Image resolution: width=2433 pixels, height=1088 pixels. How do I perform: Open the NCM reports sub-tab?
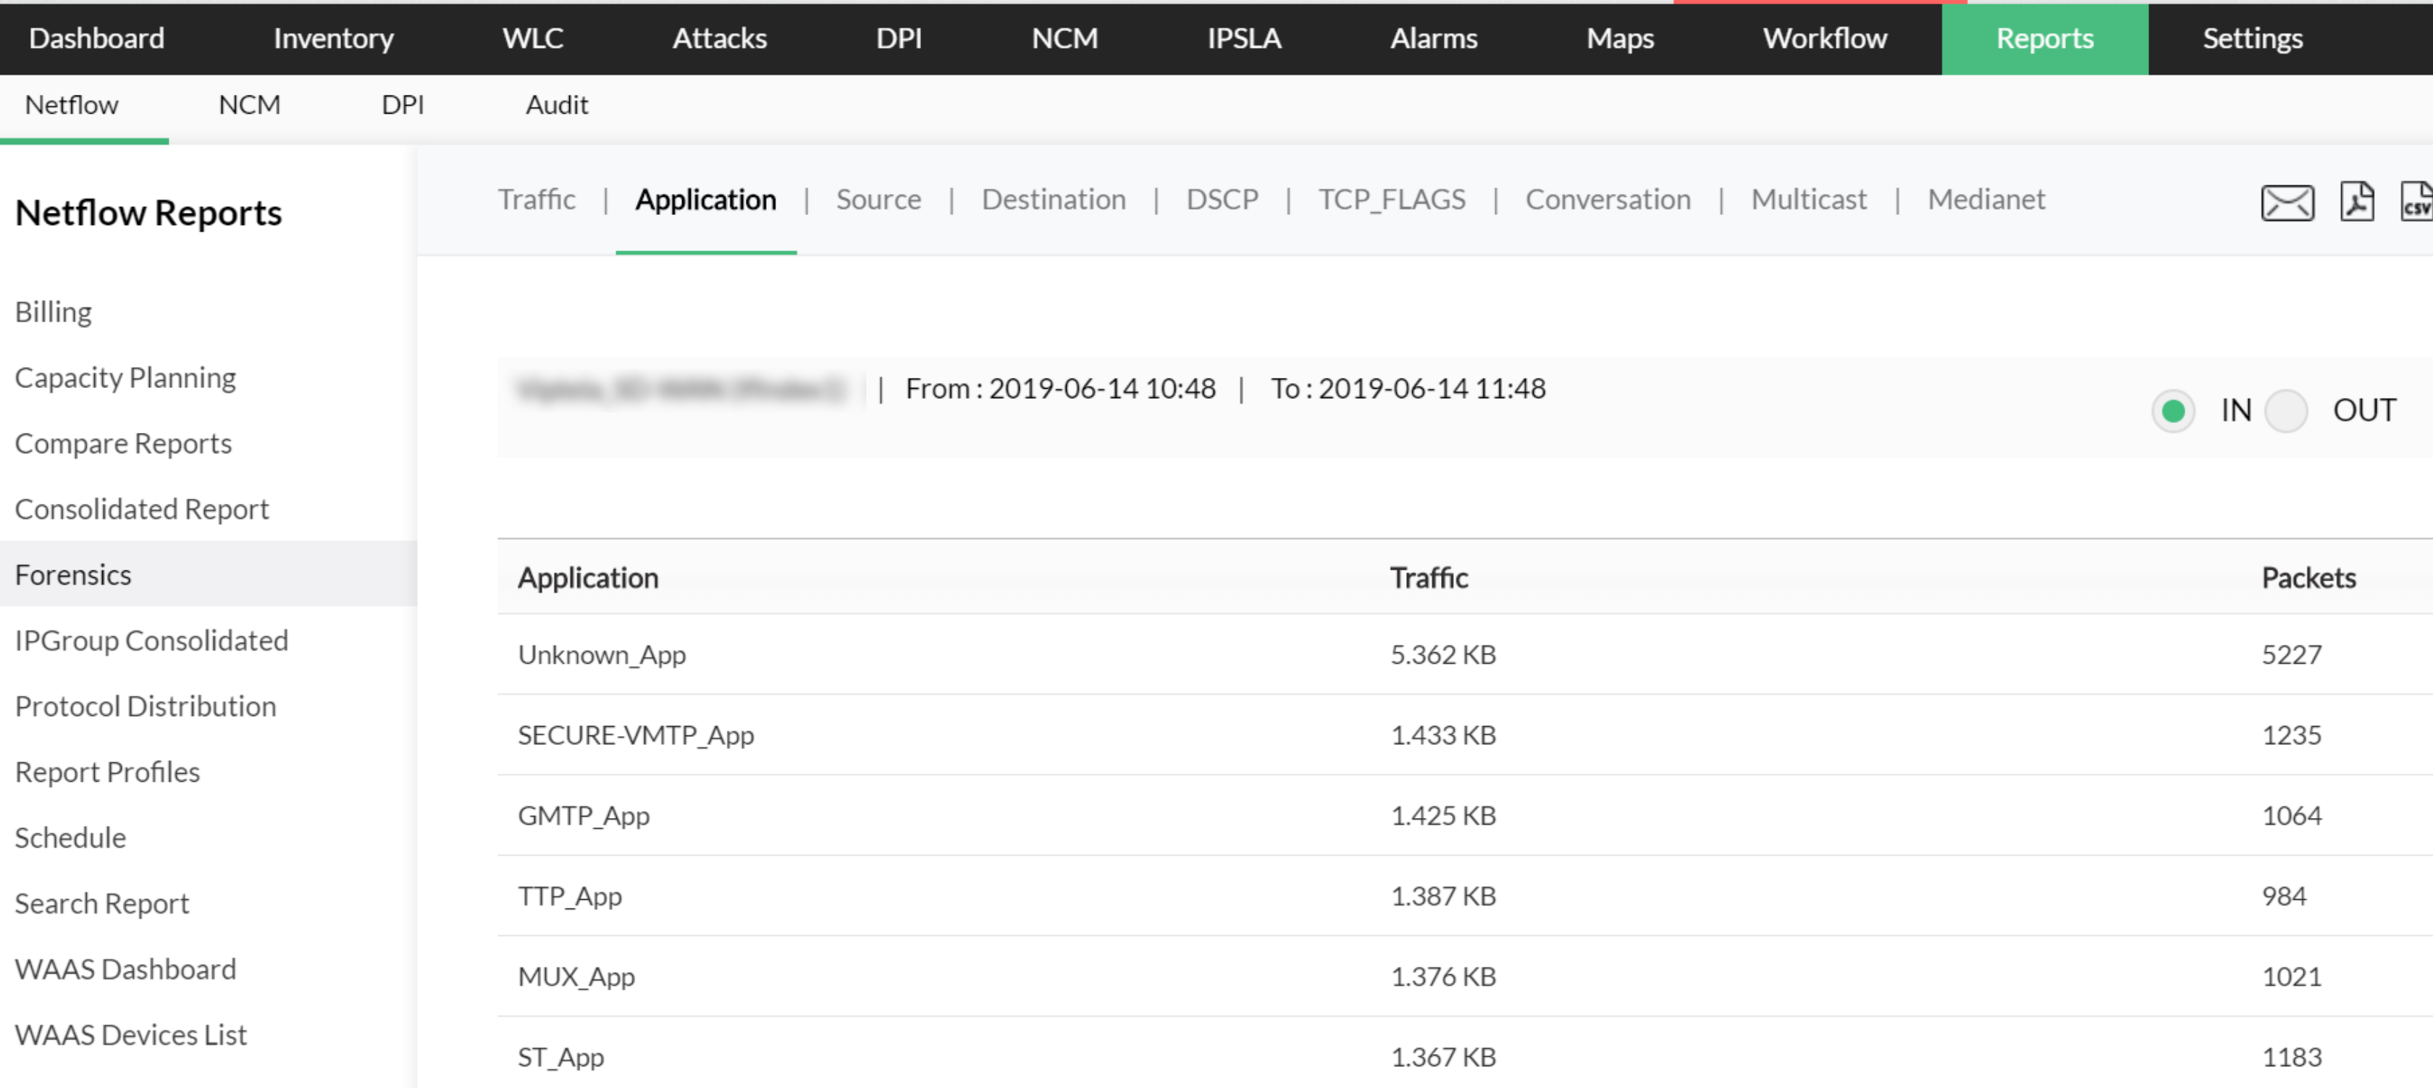[x=249, y=104]
